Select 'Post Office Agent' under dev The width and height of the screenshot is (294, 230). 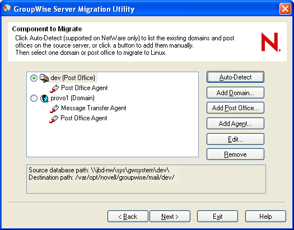point(85,88)
